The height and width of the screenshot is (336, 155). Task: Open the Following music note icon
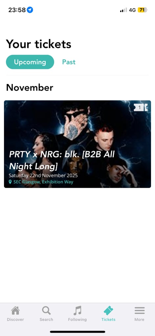77,310
